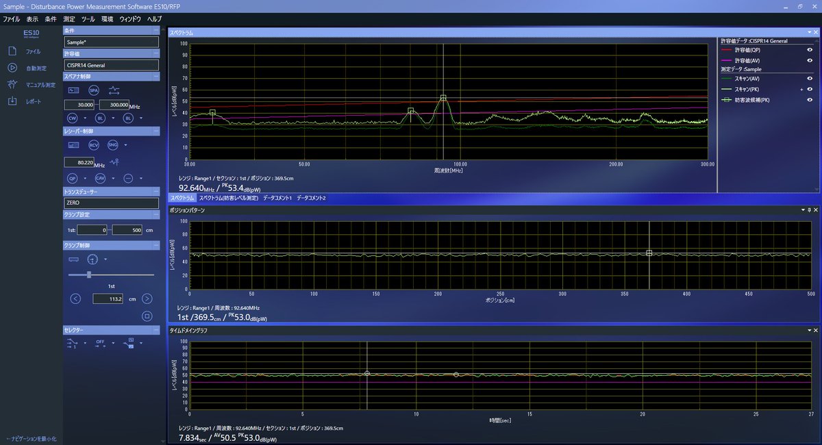
Task: Click the SNG single measurement icon
Action: pyautogui.click(x=113, y=144)
